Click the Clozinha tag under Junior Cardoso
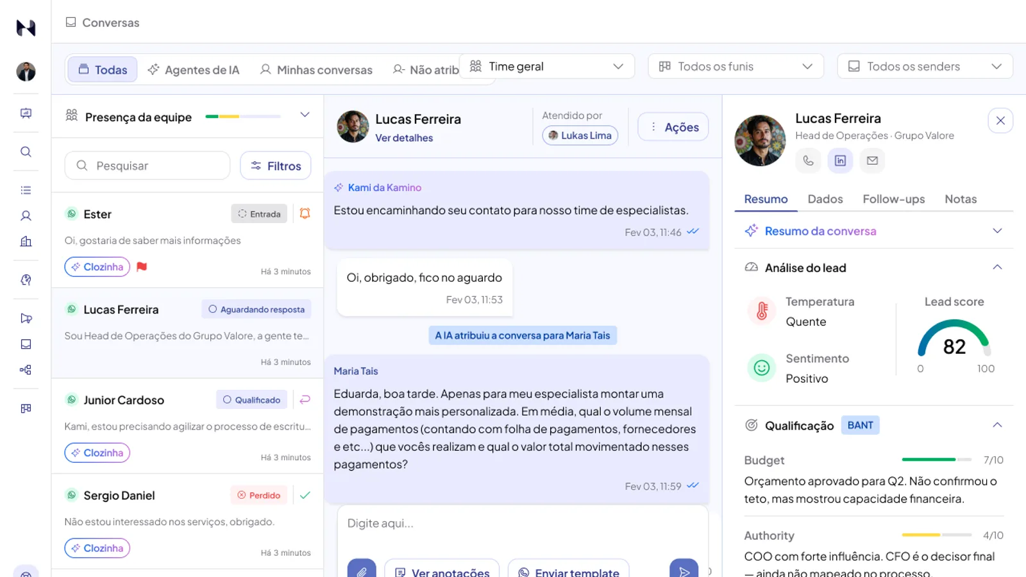Viewport: 1026px width, 577px height. point(97,453)
